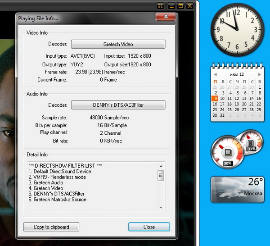The image size is (270, 246).
Task: Select highlighted date 9 in calendar
Action: click(215, 98)
